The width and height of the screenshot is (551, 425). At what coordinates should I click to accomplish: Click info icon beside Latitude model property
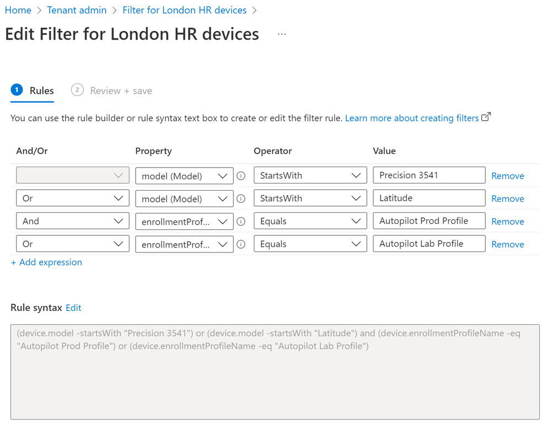point(241,198)
